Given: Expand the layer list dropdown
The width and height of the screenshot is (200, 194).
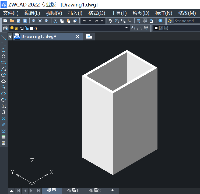Looking at the screenshot, I should (127, 28).
